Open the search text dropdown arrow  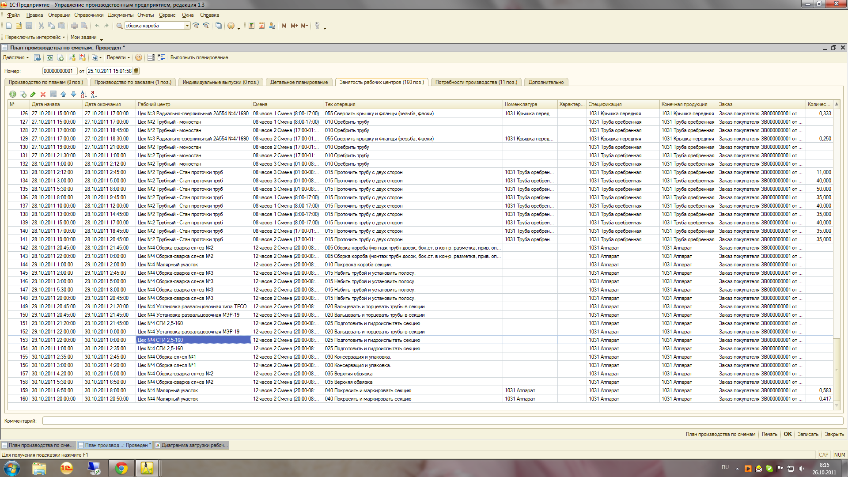[187, 26]
